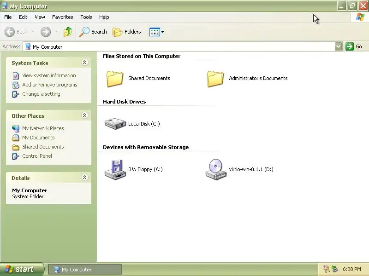Select the Administrator's Documents folder icon
Screen dimensions: 369x276
tap(215, 79)
